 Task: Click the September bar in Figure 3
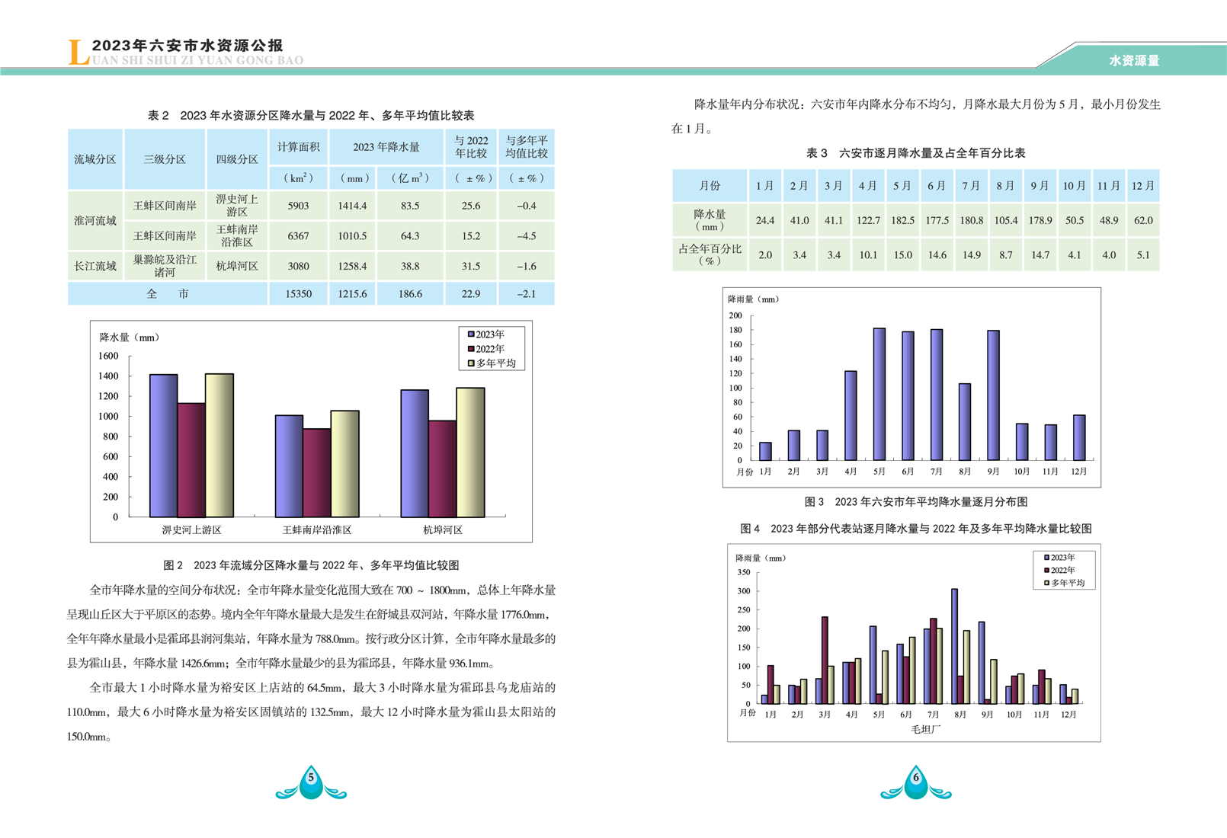tap(994, 395)
